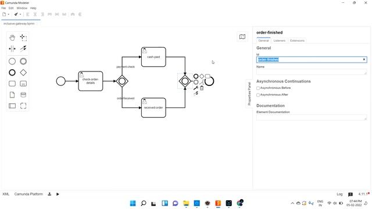Enable the Asynchronous Before checkbox
The image size is (372, 209).
pos(258,88)
